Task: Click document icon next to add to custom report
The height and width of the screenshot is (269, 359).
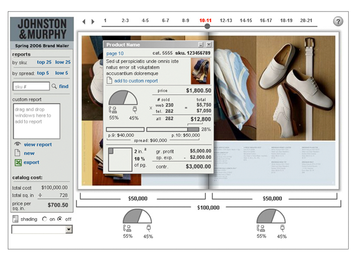Action: click(x=109, y=81)
